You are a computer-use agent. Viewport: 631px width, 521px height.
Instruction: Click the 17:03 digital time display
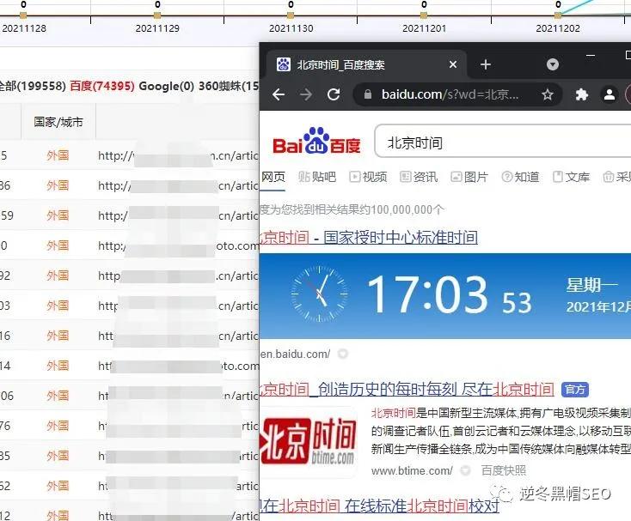[427, 295]
